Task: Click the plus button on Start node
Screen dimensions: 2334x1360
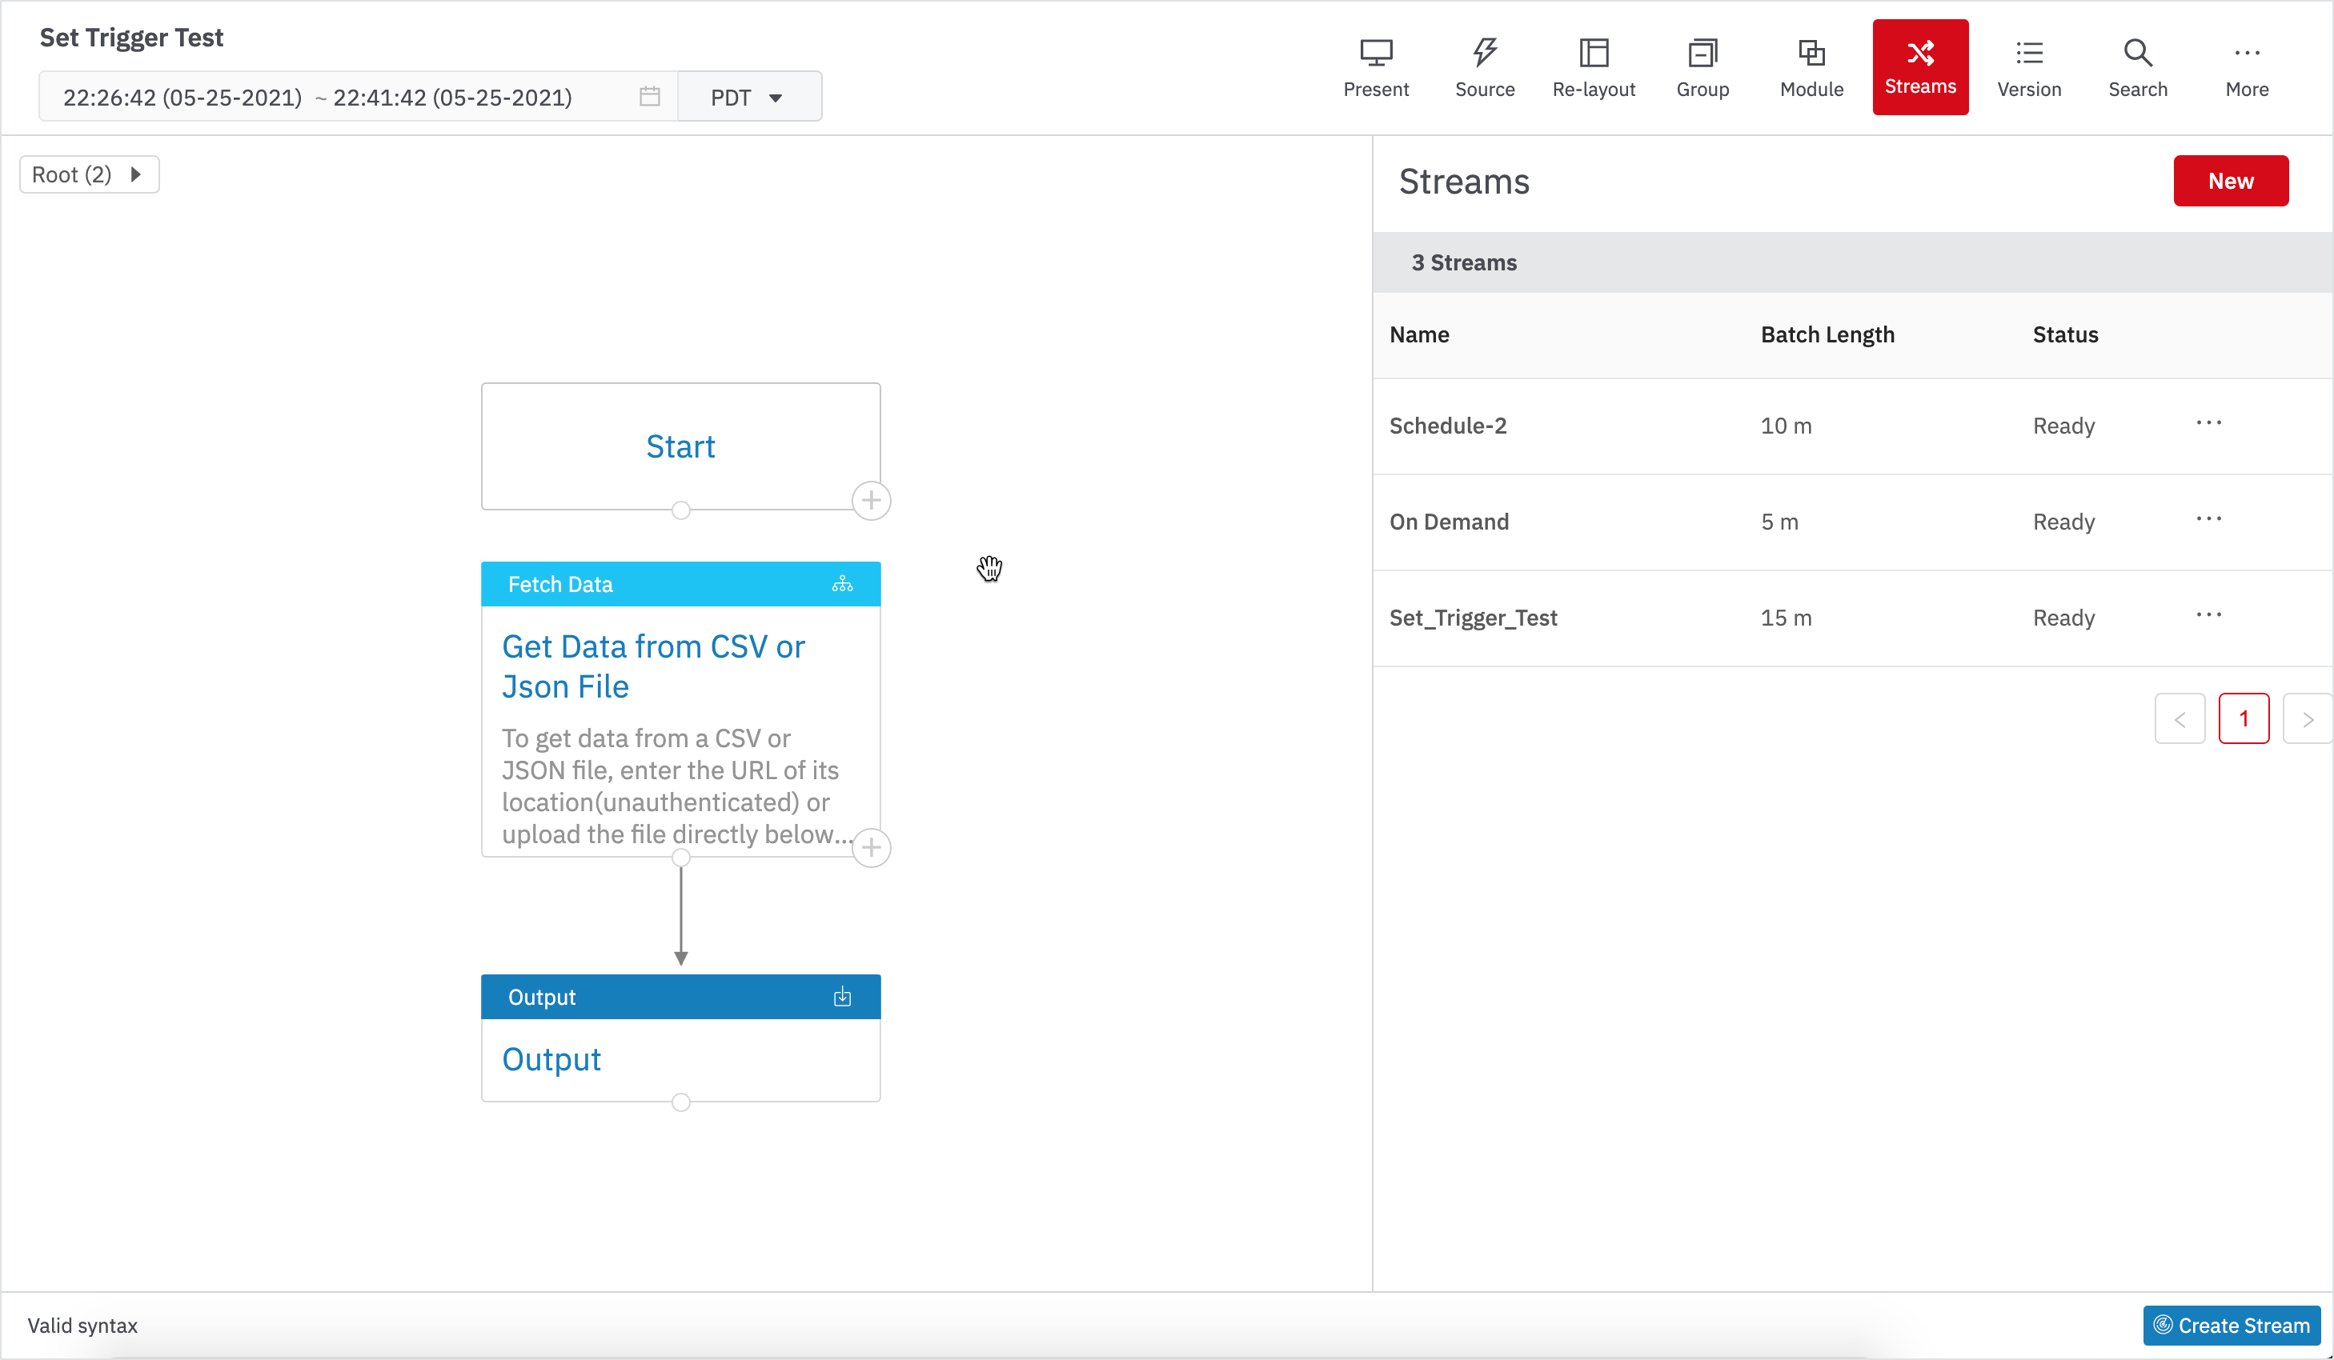Action: [871, 501]
